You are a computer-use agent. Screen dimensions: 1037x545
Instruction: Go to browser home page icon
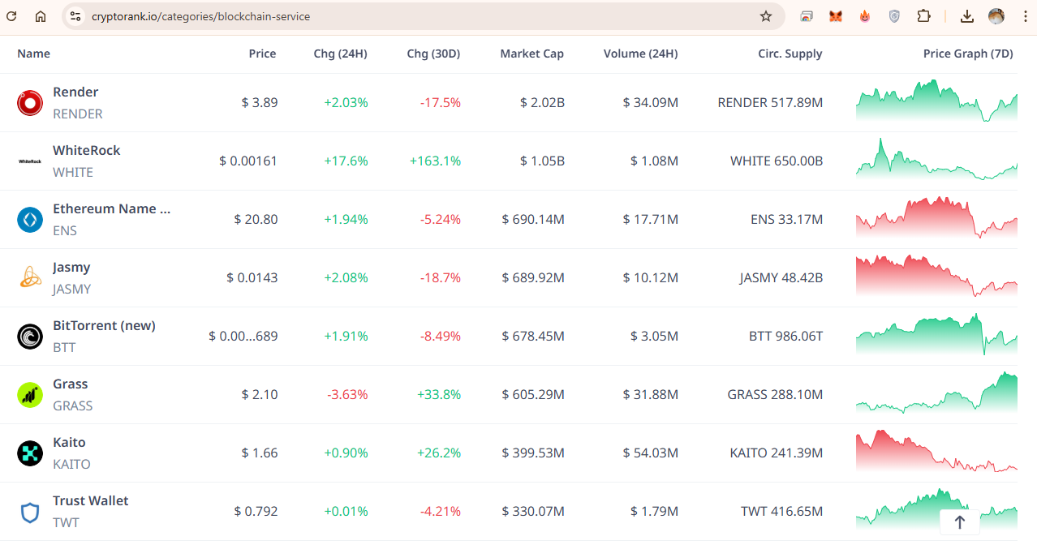[41, 16]
